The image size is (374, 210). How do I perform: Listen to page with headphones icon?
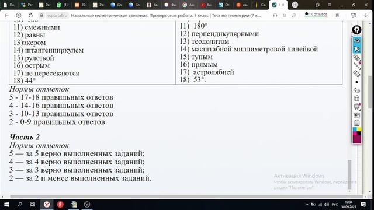pos(275,16)
